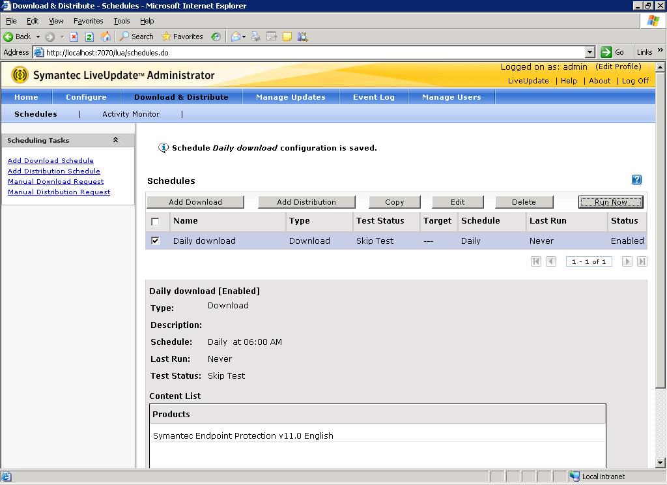Click the IE Back arrow icon
The width and height of the screenshot is (667, 485).
(x=8, y=37)
